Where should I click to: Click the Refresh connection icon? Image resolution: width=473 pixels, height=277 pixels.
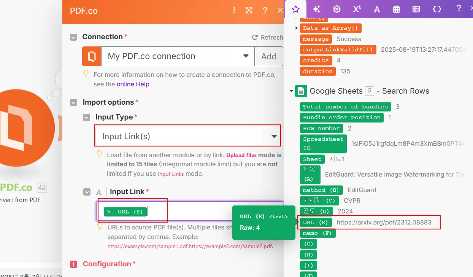pyautogui.click(x=255, y=37)
